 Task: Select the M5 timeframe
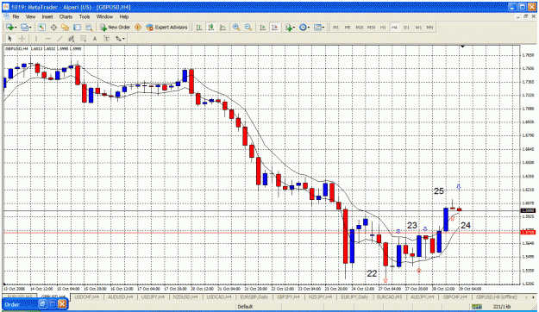348,27
